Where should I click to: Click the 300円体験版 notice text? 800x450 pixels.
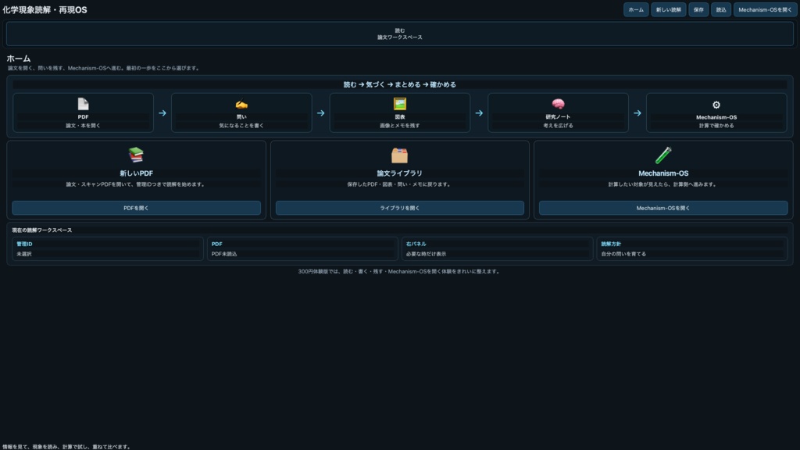(x=399, y=271)
